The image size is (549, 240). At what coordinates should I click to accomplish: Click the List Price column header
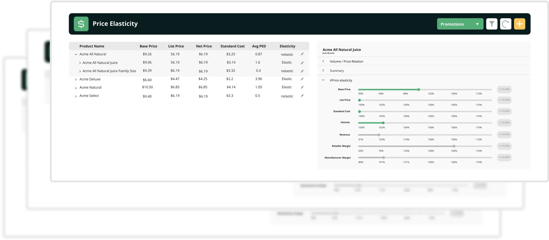(176, 46)
